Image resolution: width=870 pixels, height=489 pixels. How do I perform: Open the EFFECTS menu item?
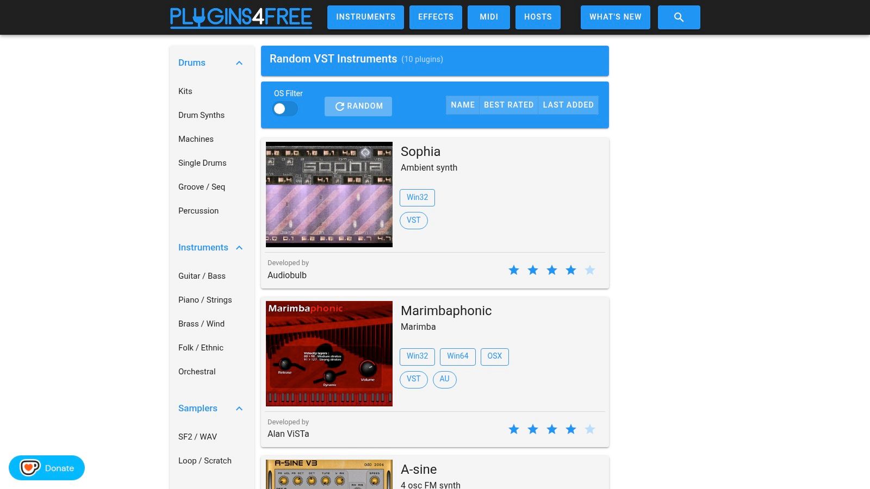[x=435, y=17]
